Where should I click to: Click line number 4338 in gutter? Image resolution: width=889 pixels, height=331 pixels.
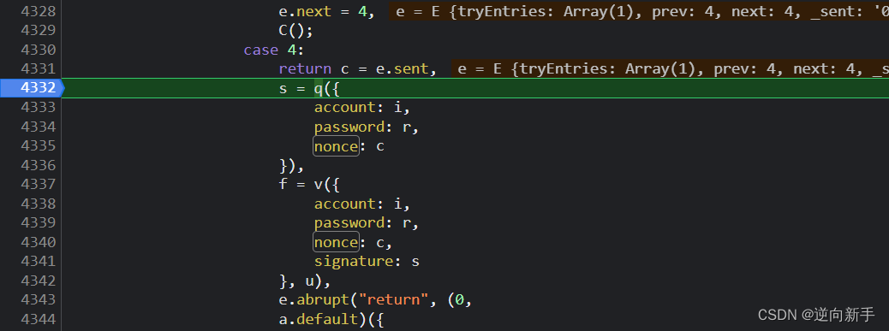click(39, 204)
